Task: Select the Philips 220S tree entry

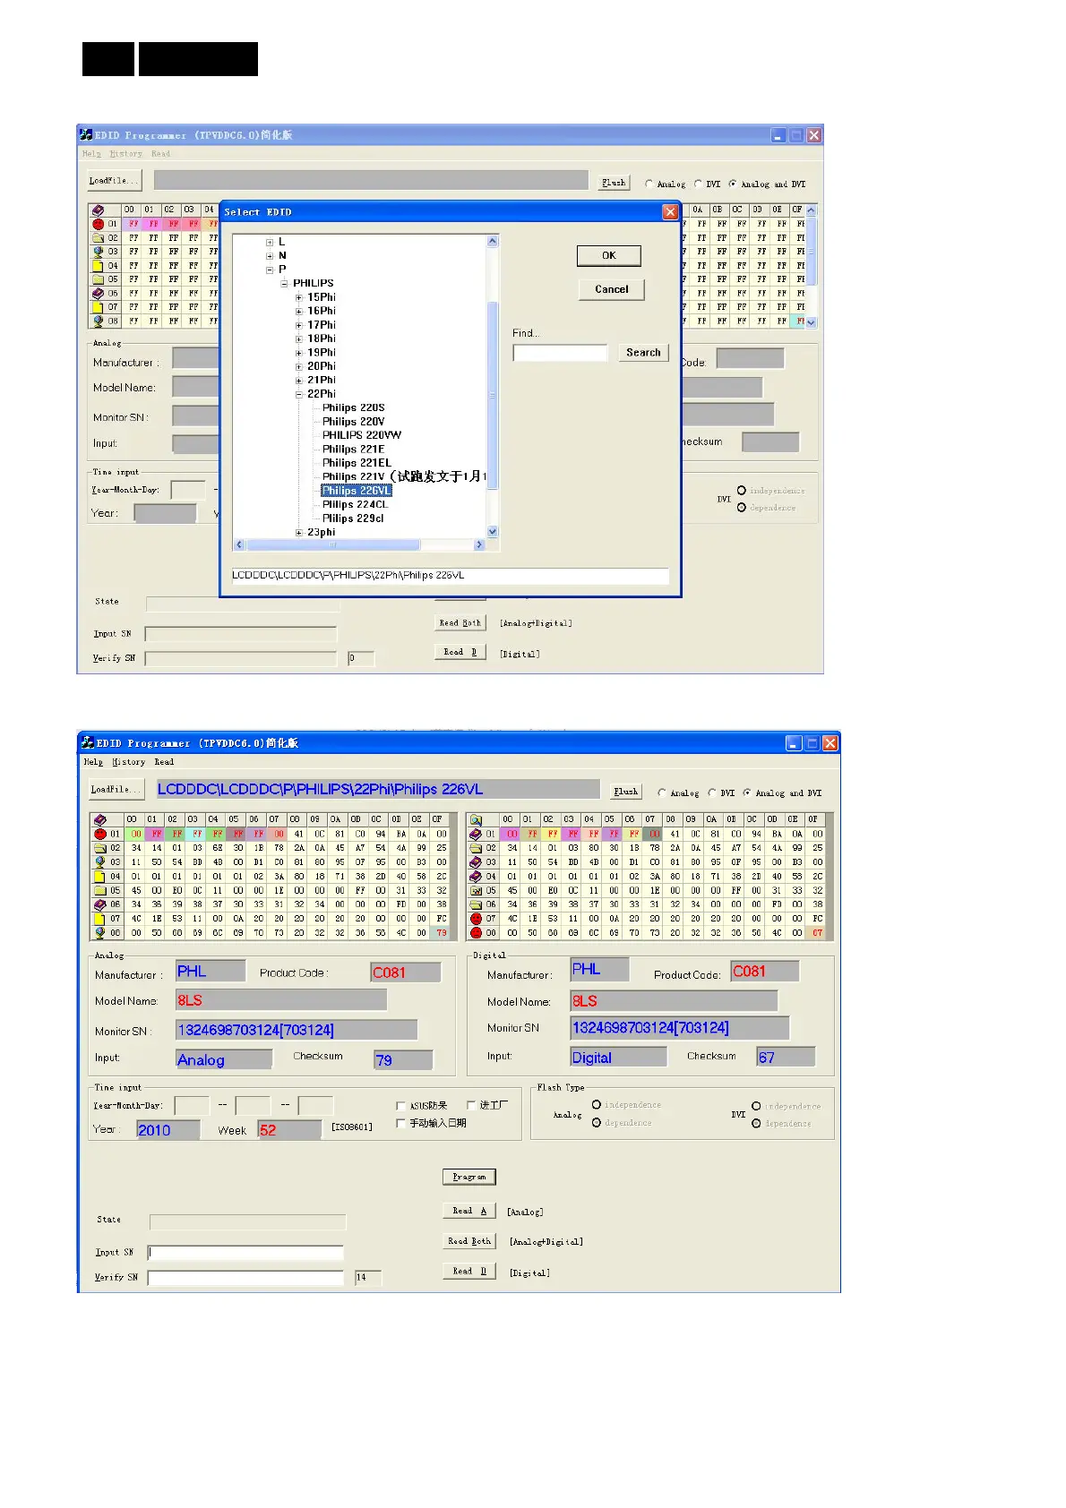Action: click(353, 407)
